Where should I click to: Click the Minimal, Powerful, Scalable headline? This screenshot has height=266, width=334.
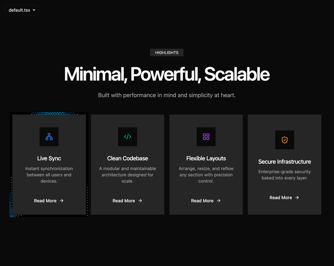(167, 74)
